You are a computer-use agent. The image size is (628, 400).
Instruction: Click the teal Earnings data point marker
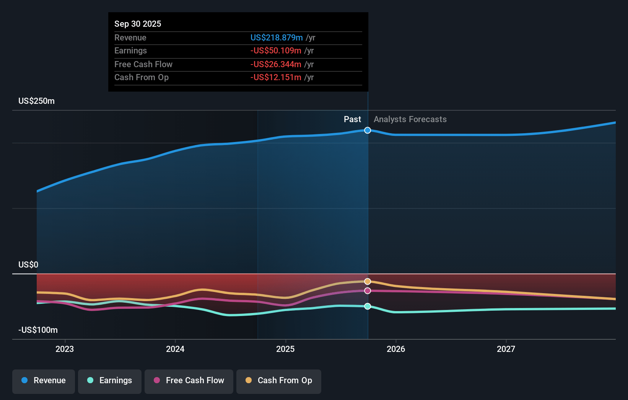click(368, 306)
